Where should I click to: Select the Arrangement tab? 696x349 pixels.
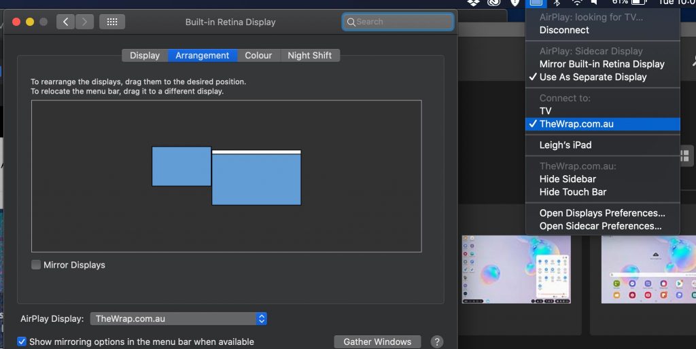coord(202,56)
